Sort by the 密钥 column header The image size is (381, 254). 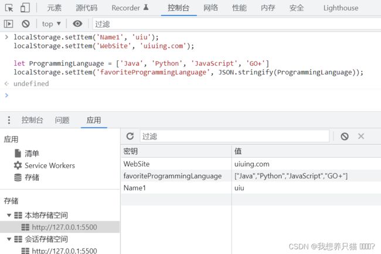[x=176, y=151]
